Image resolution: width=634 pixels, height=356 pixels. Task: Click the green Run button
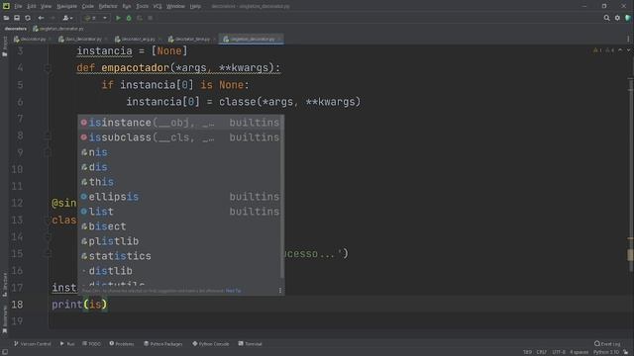[x=118, y=18]
